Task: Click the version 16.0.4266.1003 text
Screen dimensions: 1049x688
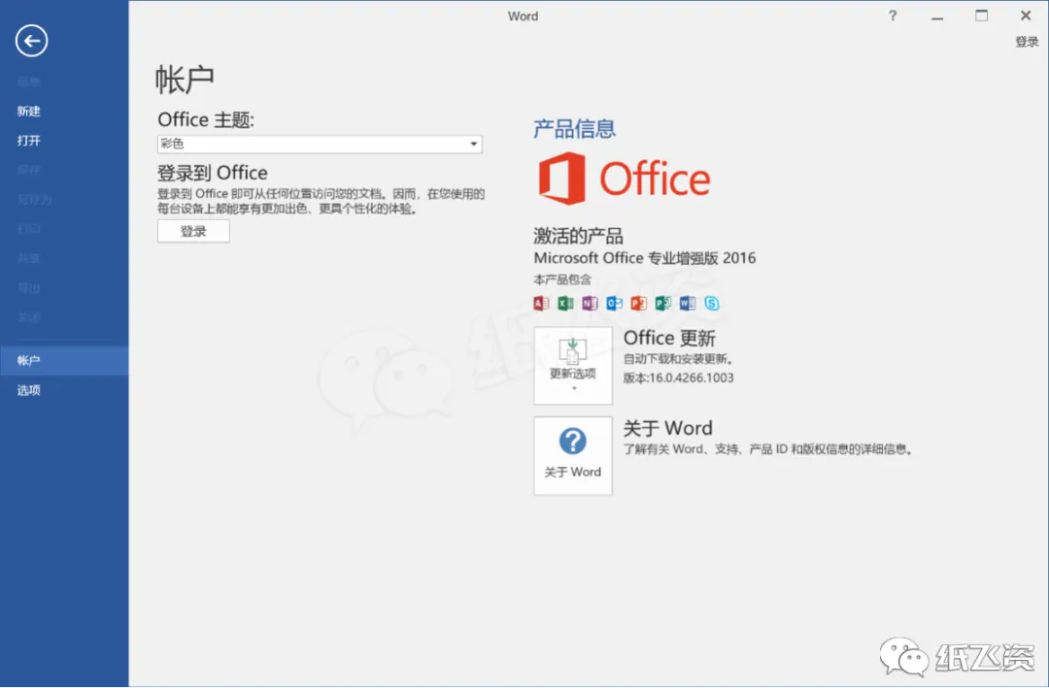Action: pos(678,377)
